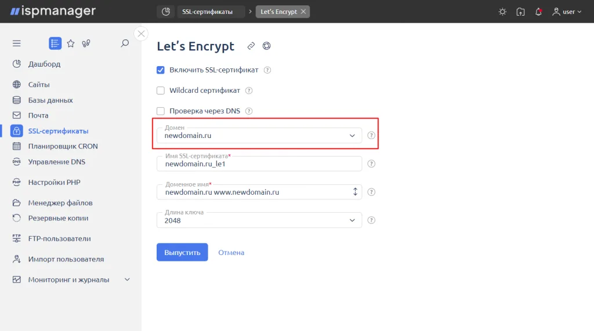Click the Управление DNS icon
Viewport: 594px width, 331px height.
[x=17, y=162]
